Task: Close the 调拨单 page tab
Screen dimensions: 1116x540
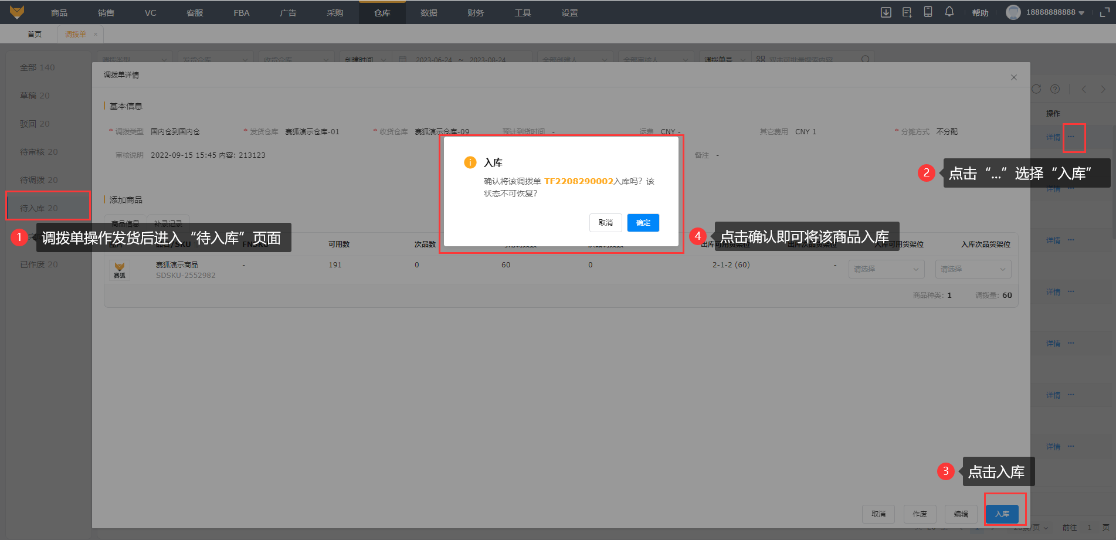Action: click(96, 34)
